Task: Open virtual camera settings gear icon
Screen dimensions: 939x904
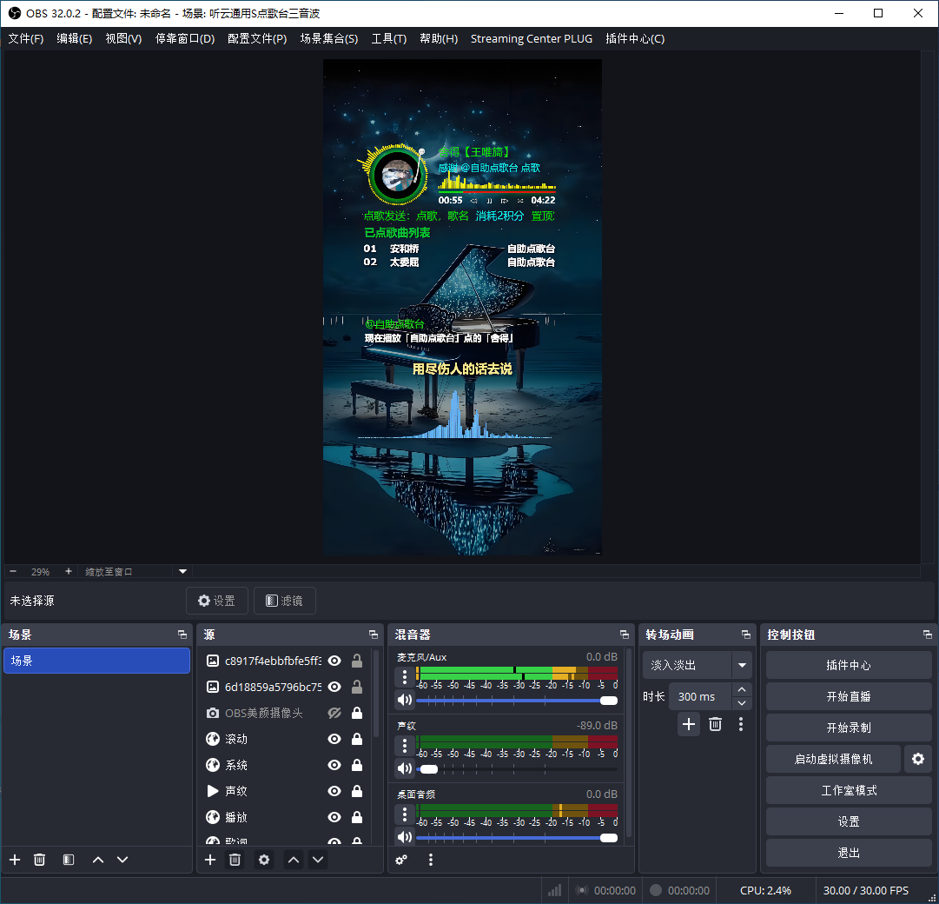Action: click(x=917, y=759)
